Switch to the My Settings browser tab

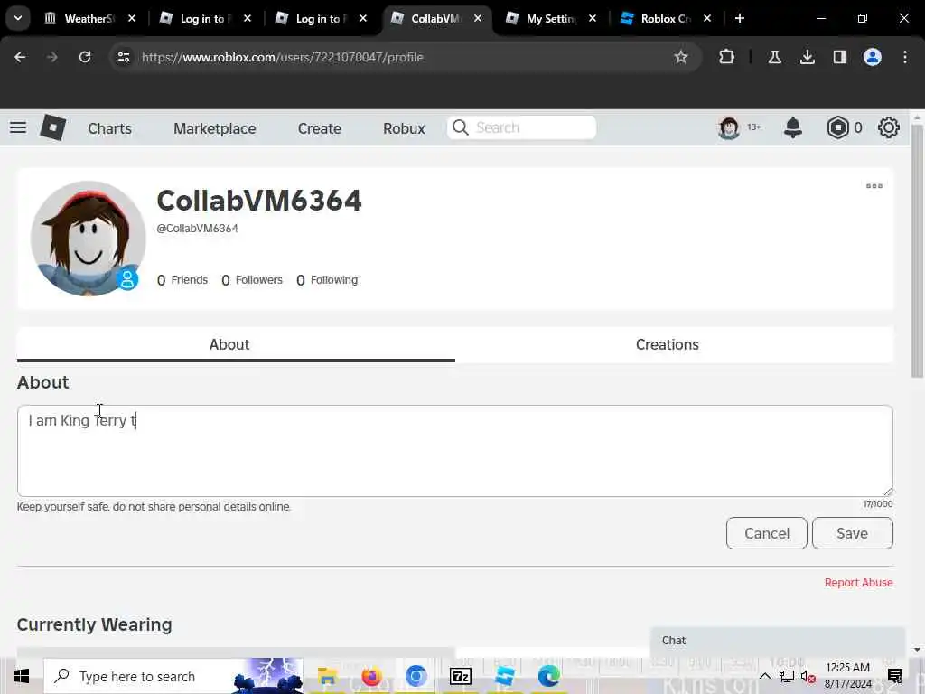coord(552,18)
